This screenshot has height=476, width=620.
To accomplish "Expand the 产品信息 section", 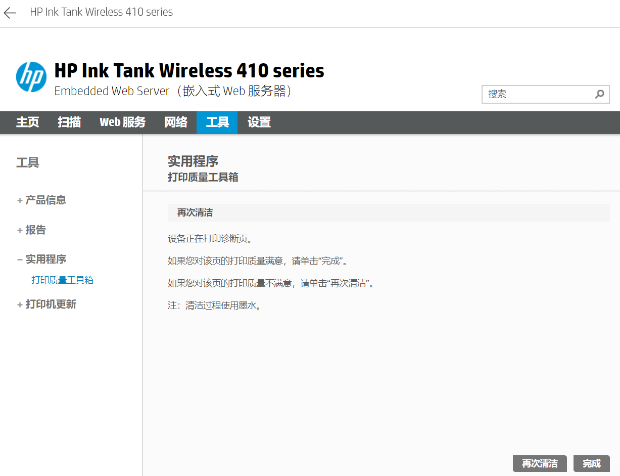I will pos(45,200).
